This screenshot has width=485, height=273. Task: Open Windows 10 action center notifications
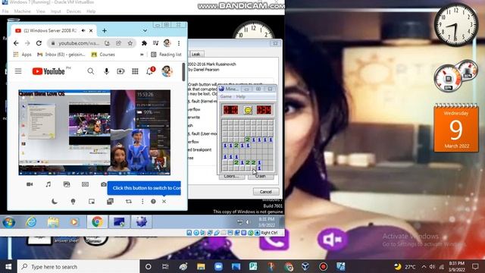coord(476,266)
